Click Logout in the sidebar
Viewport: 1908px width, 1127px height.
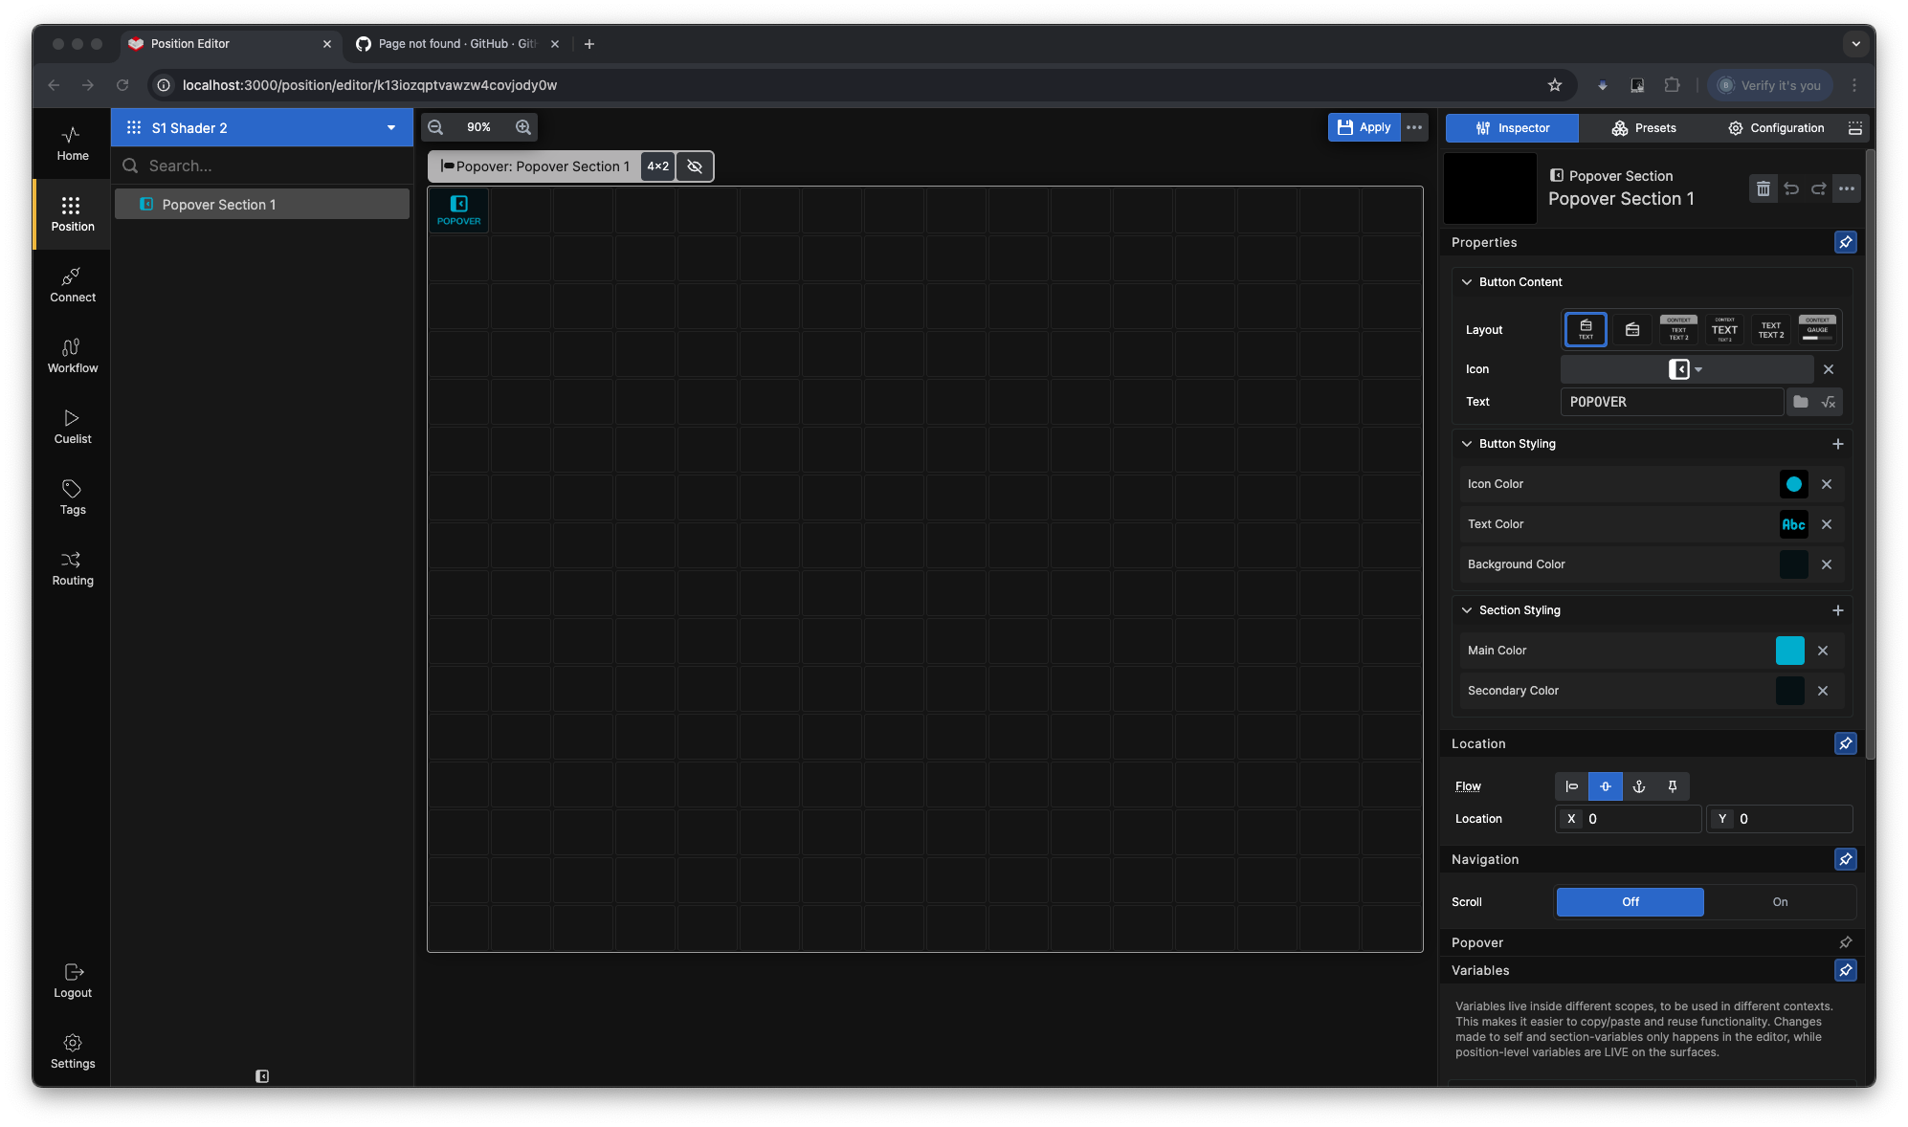tap(73, 981)
